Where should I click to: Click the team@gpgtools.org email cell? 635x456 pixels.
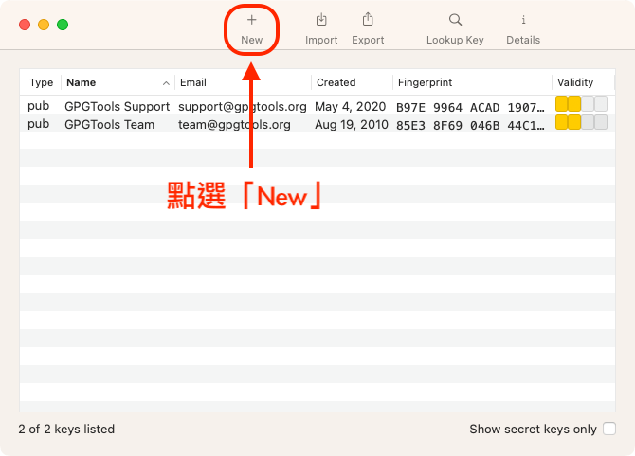(x=234, y=124)
